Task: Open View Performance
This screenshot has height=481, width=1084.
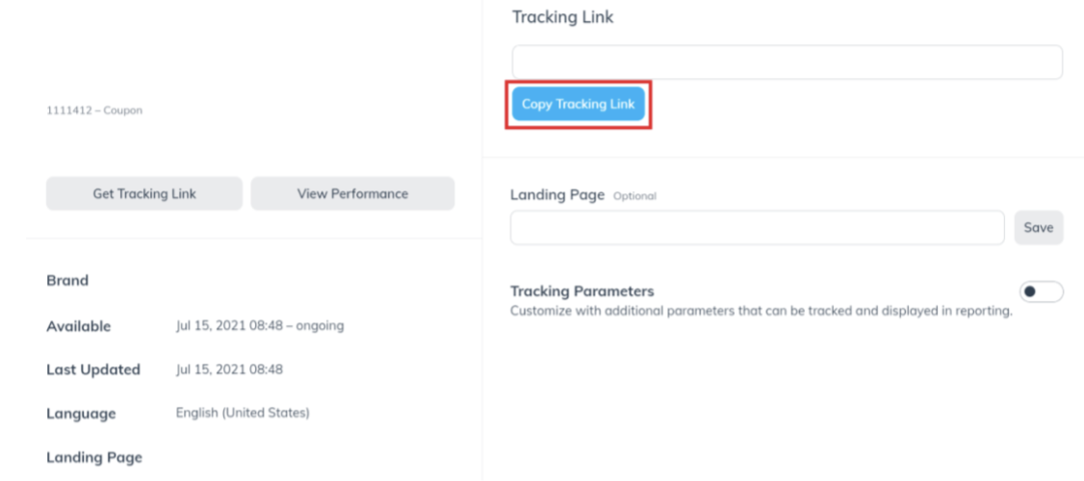Action: click(352, 193)
